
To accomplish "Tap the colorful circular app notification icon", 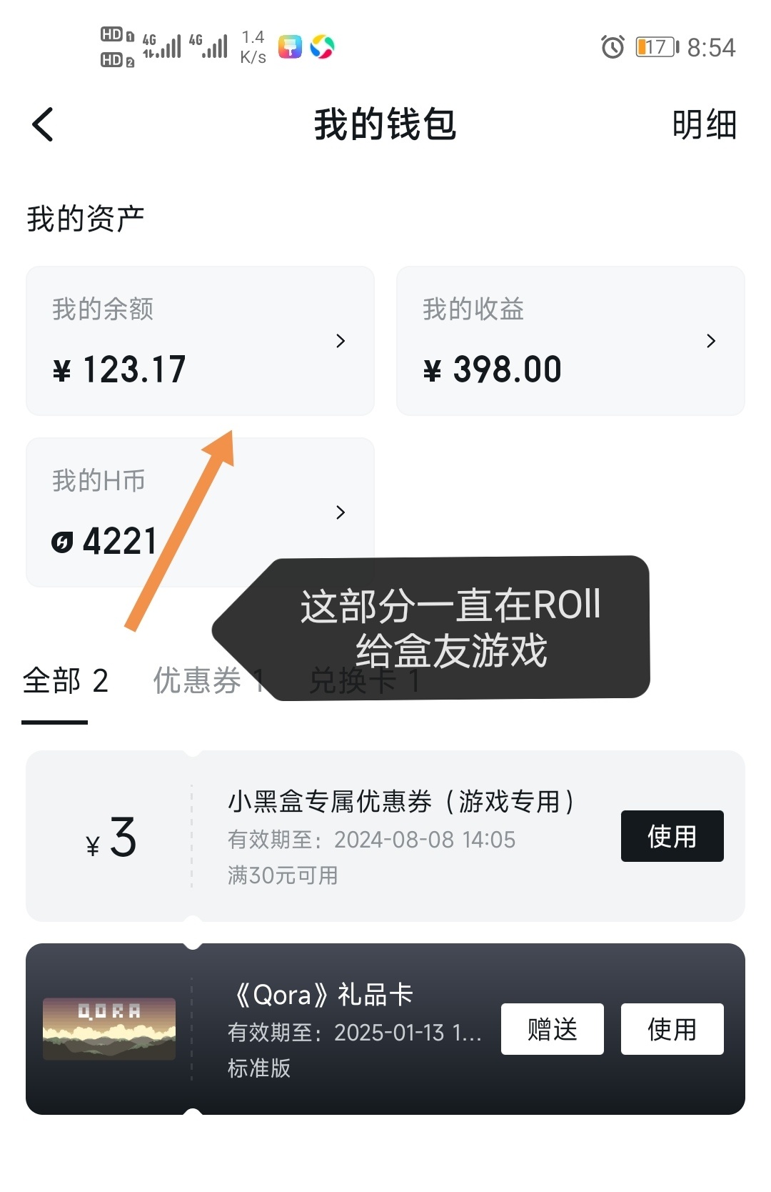I will pyautogui.click(x=322, y=47).
